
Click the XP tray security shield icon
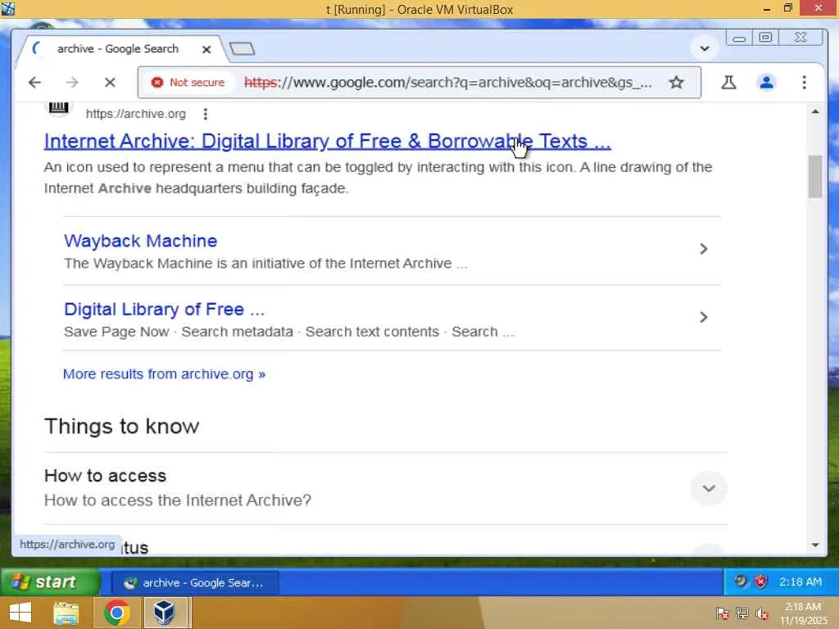pyautogui.click(x=760, y=582)
